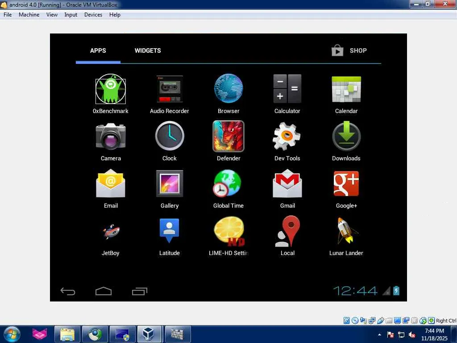
Task: Launch the Calculator app
Action: pos(287,94)
